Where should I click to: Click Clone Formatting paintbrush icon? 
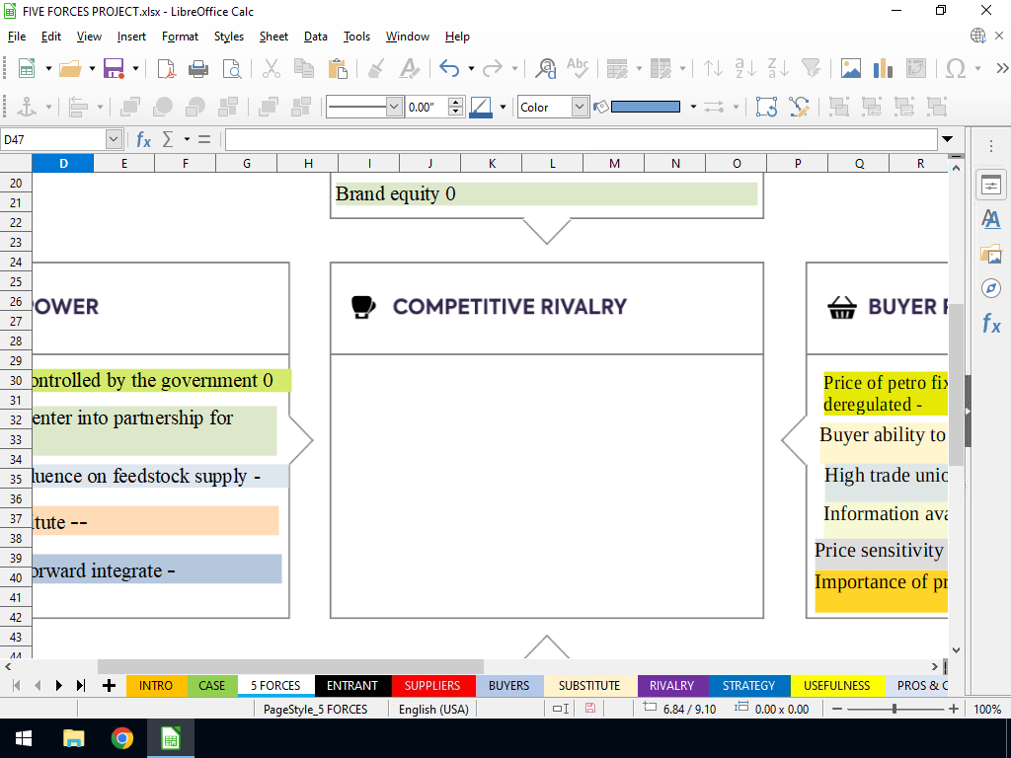(376, 68)
